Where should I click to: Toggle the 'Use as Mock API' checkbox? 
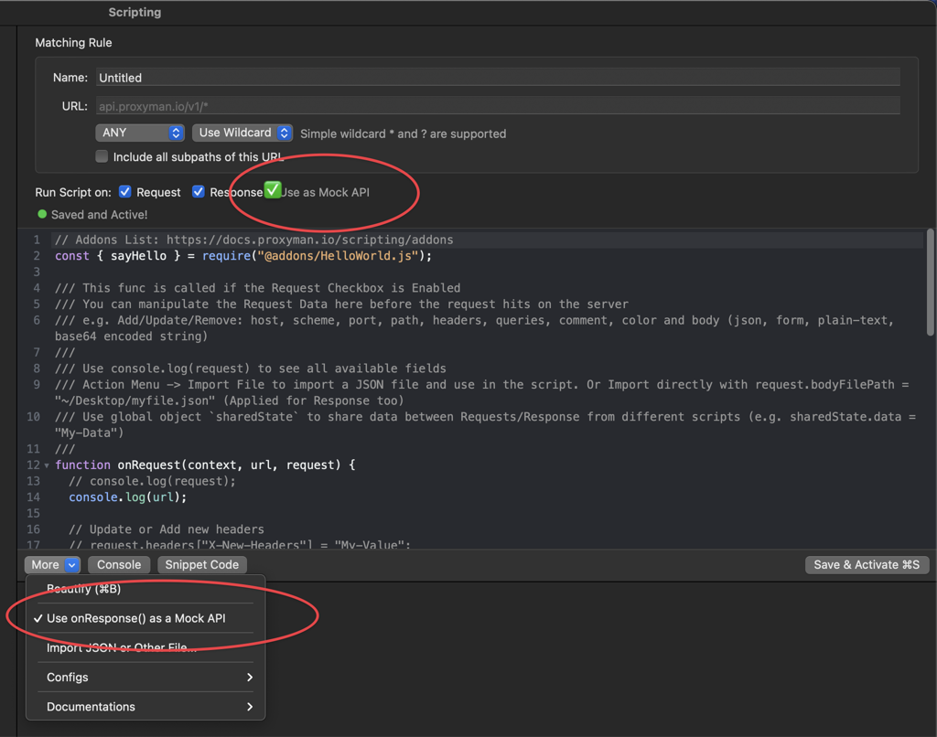click(272, 191)
